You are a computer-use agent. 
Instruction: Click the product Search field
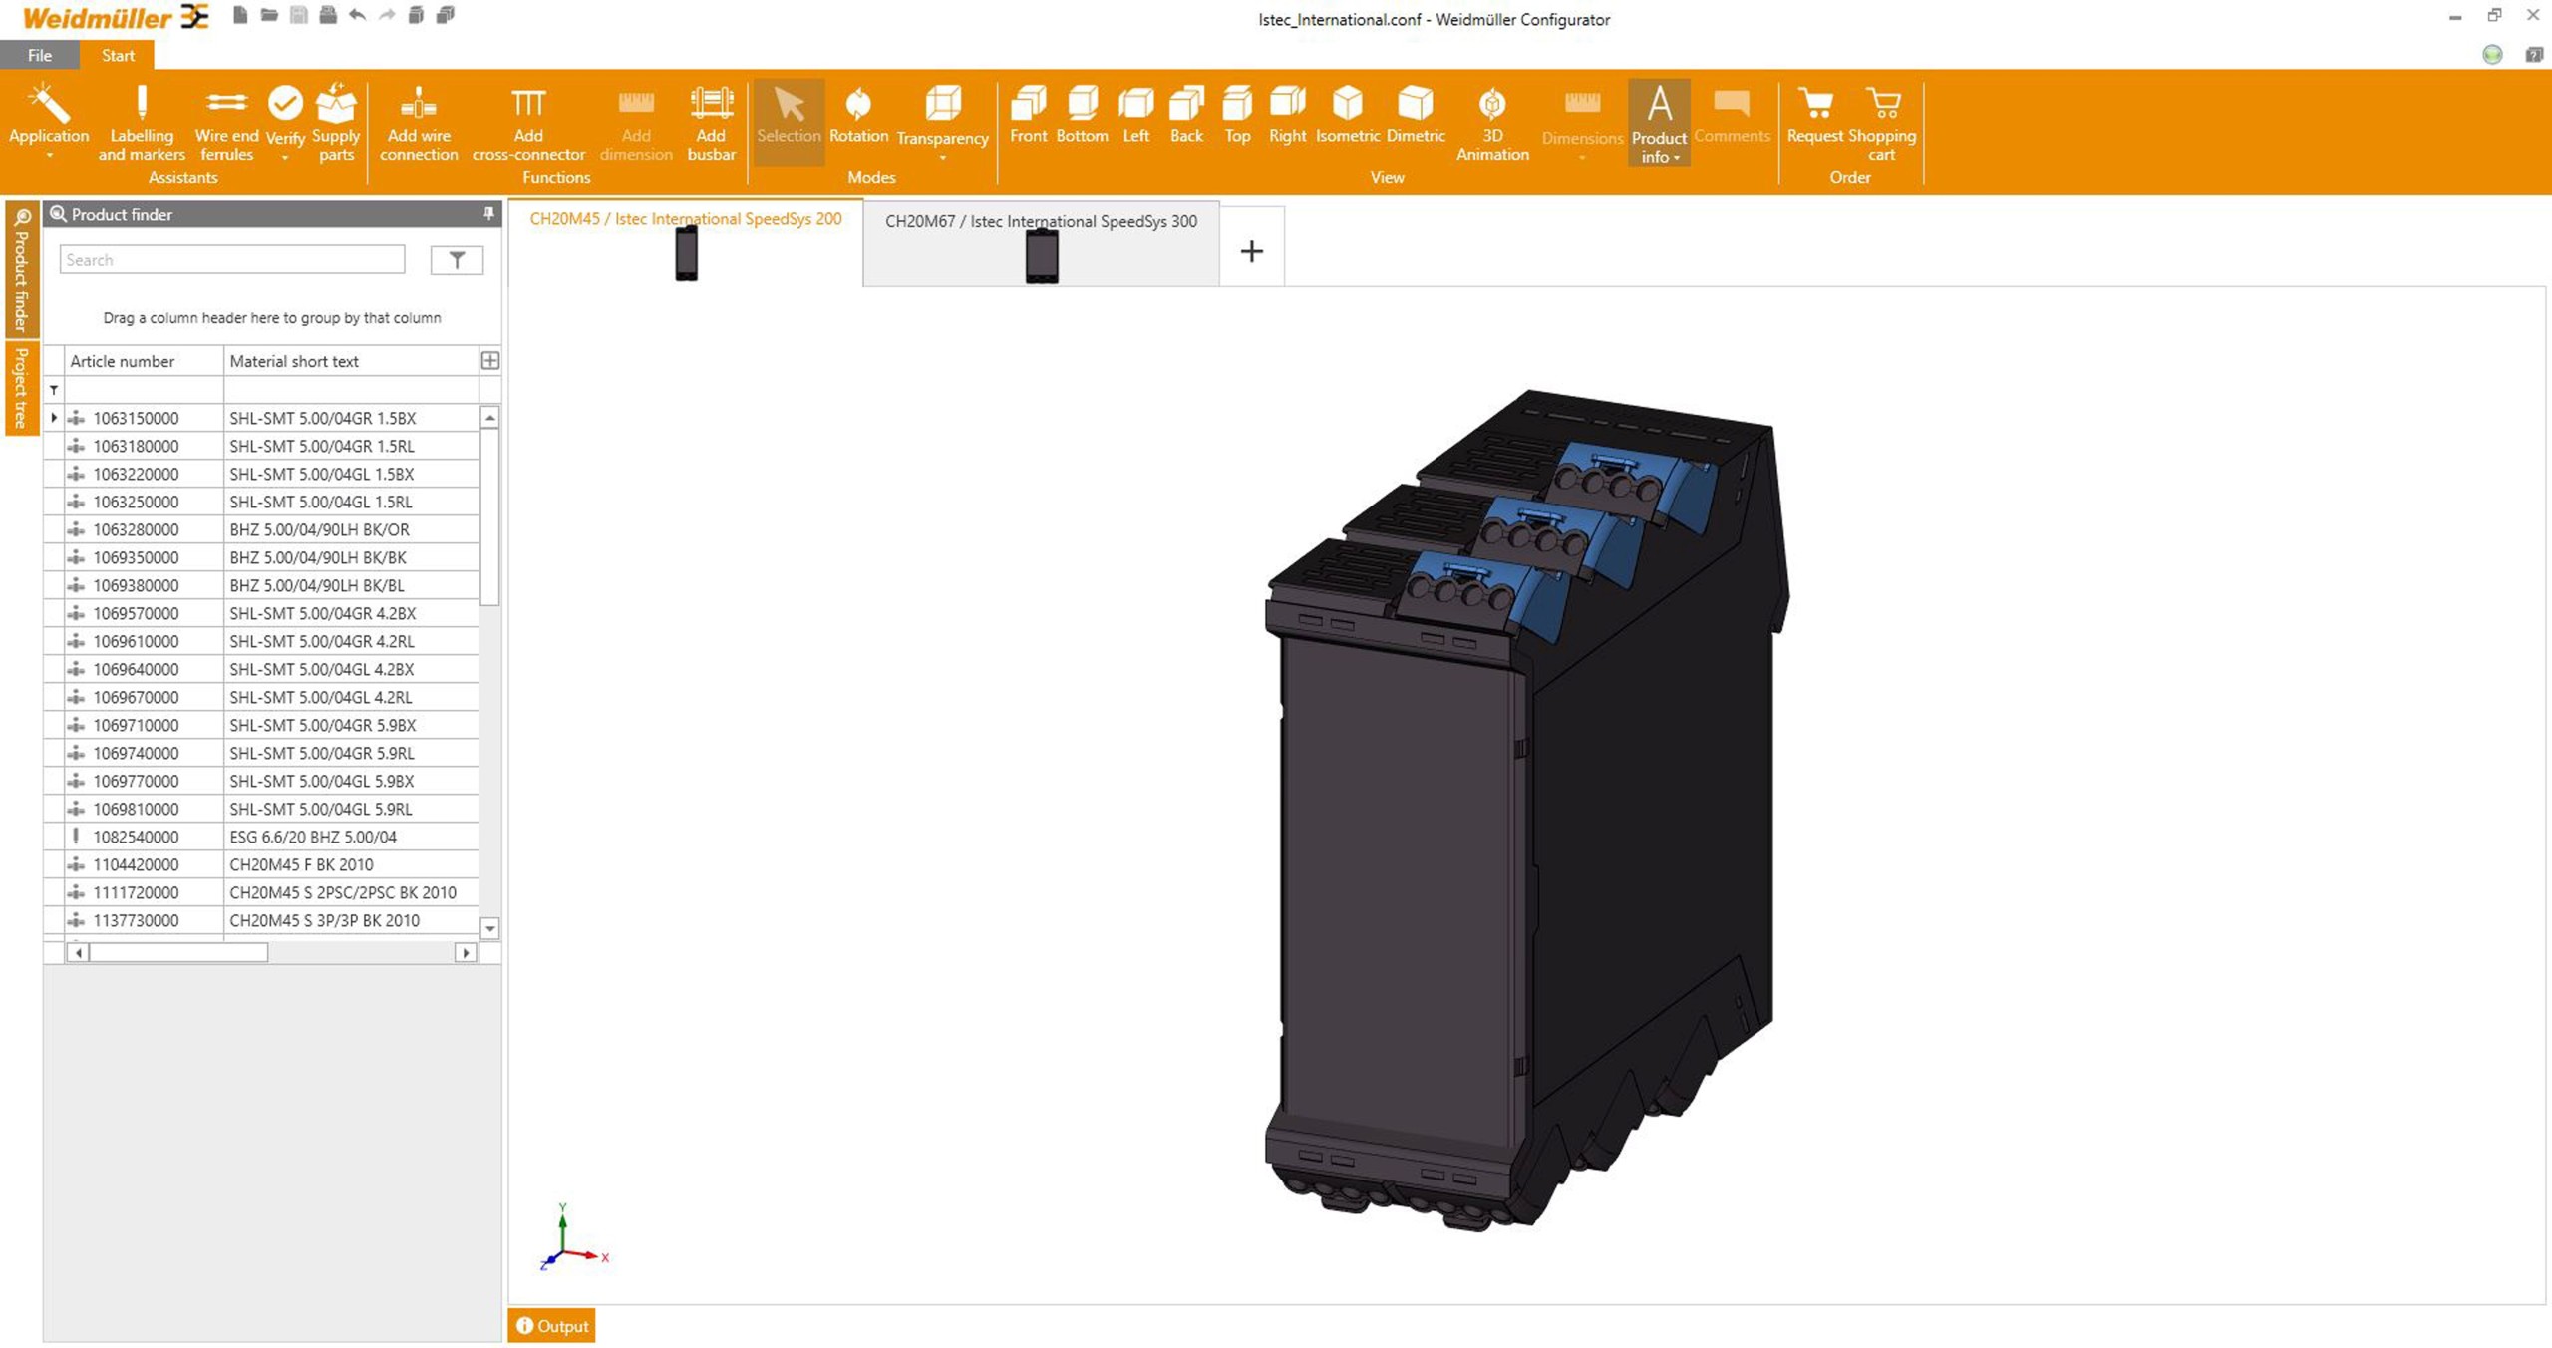point(231,260)
